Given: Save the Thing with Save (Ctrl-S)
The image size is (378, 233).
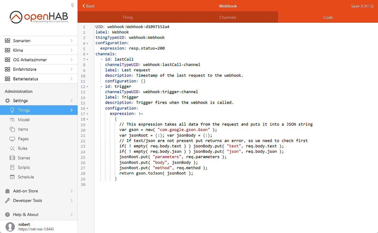Looking at the screenshot, I should [x=362, y=6].
